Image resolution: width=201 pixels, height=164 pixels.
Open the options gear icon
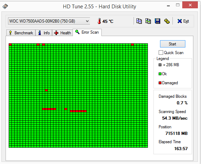(167, 21)
